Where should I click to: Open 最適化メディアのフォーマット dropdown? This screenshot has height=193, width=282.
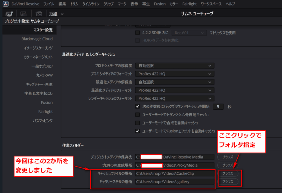[x=175, y=90]
